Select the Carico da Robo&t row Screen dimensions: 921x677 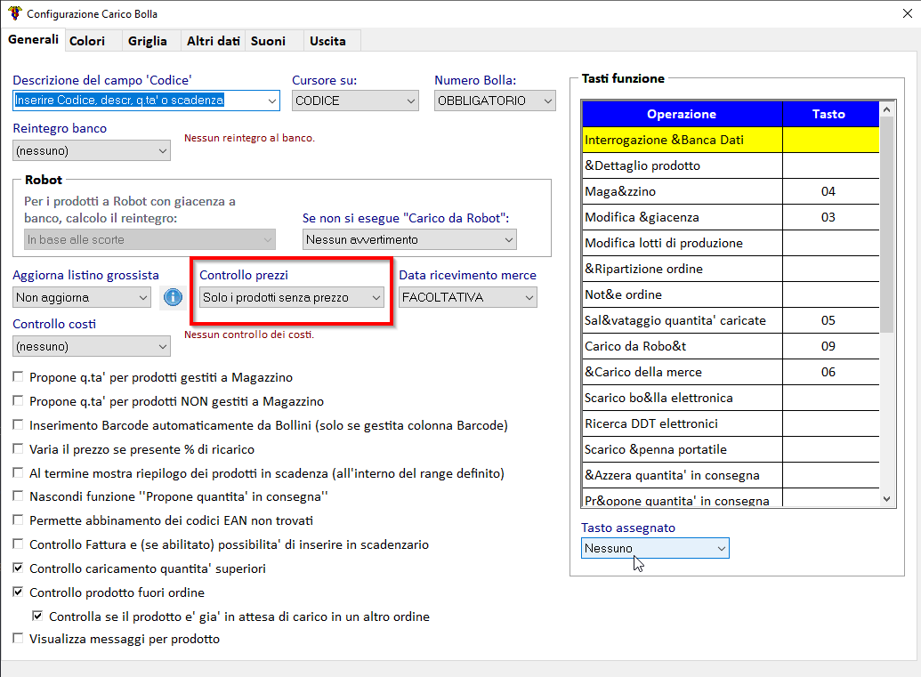[x=731, y=346]
